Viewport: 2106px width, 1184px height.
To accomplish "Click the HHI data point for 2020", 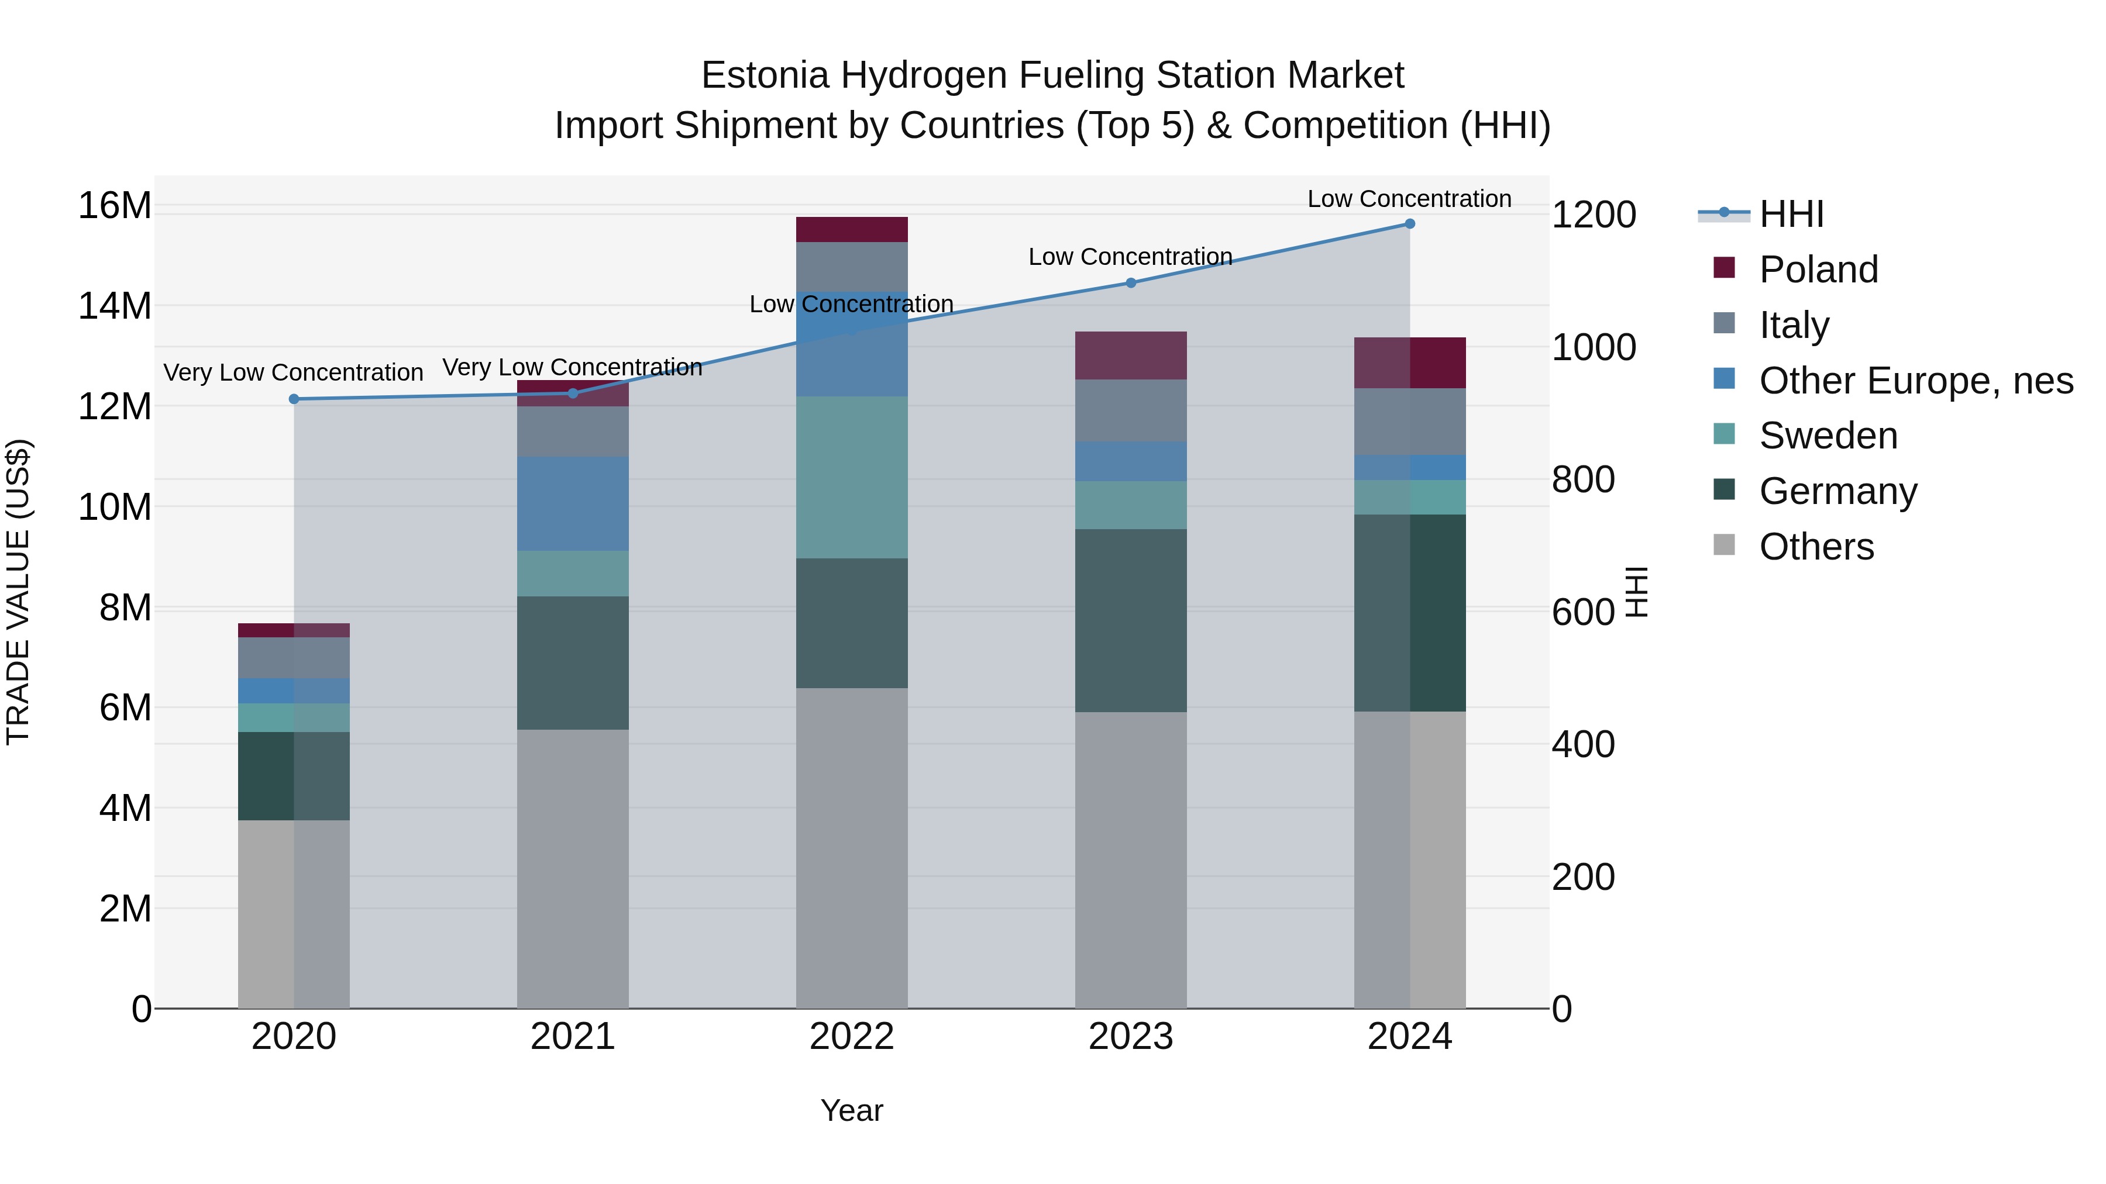I will coord(294,399).
